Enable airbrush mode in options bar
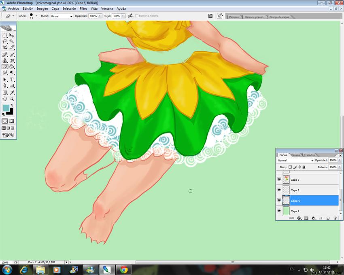This screenshot has width=344, height=275. tap(131, 16)
